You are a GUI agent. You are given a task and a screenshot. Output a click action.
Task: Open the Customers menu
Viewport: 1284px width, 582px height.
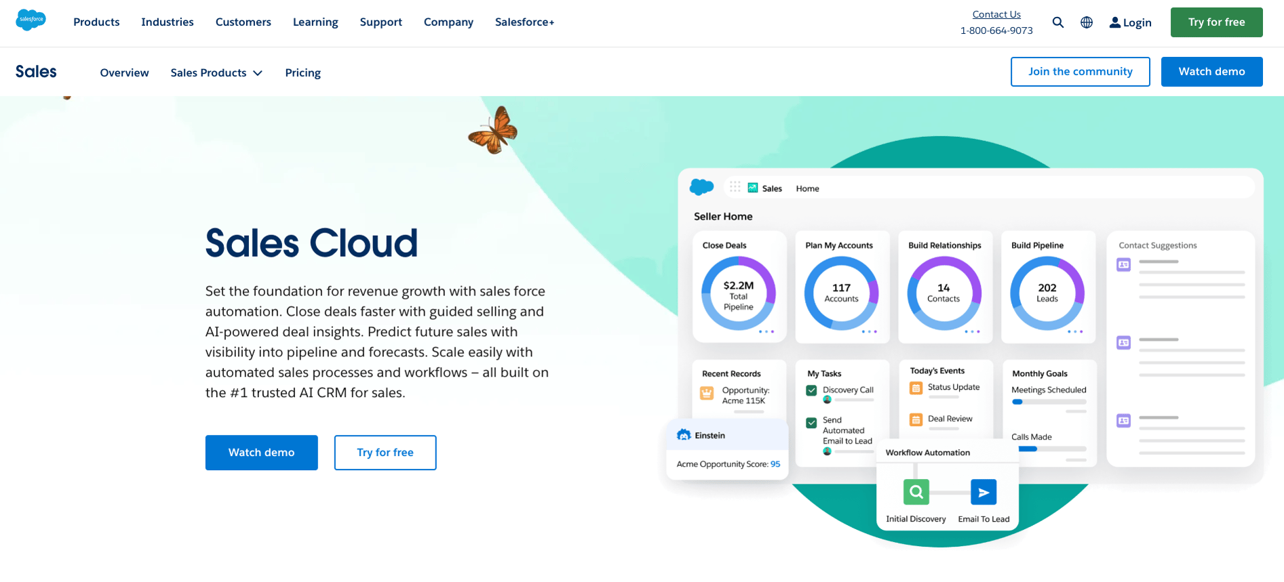(244, 22)
